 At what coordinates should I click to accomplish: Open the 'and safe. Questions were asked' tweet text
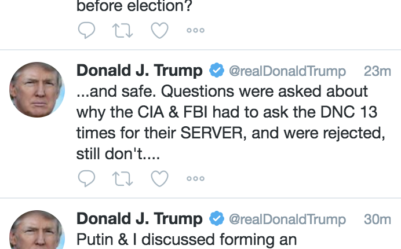pos(231,122)
